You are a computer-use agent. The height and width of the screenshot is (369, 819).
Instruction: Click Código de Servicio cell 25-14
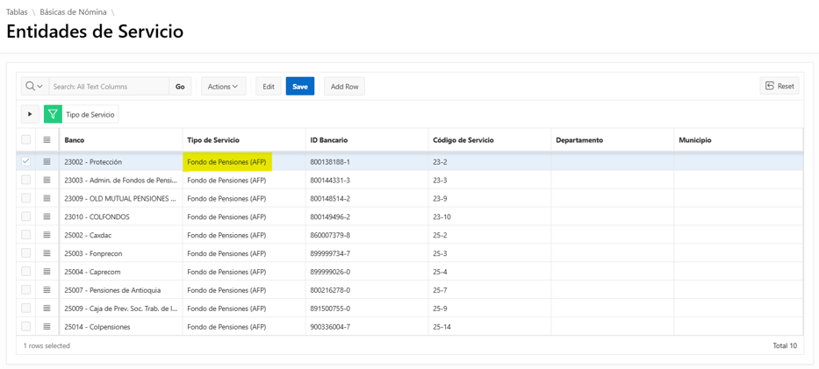490,327
